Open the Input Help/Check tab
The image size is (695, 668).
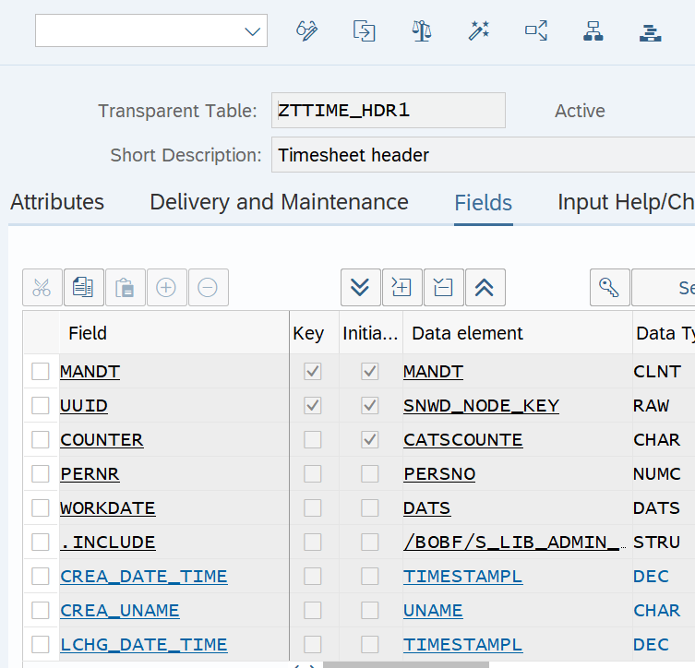pyautogui.click(x=626, y=202)
